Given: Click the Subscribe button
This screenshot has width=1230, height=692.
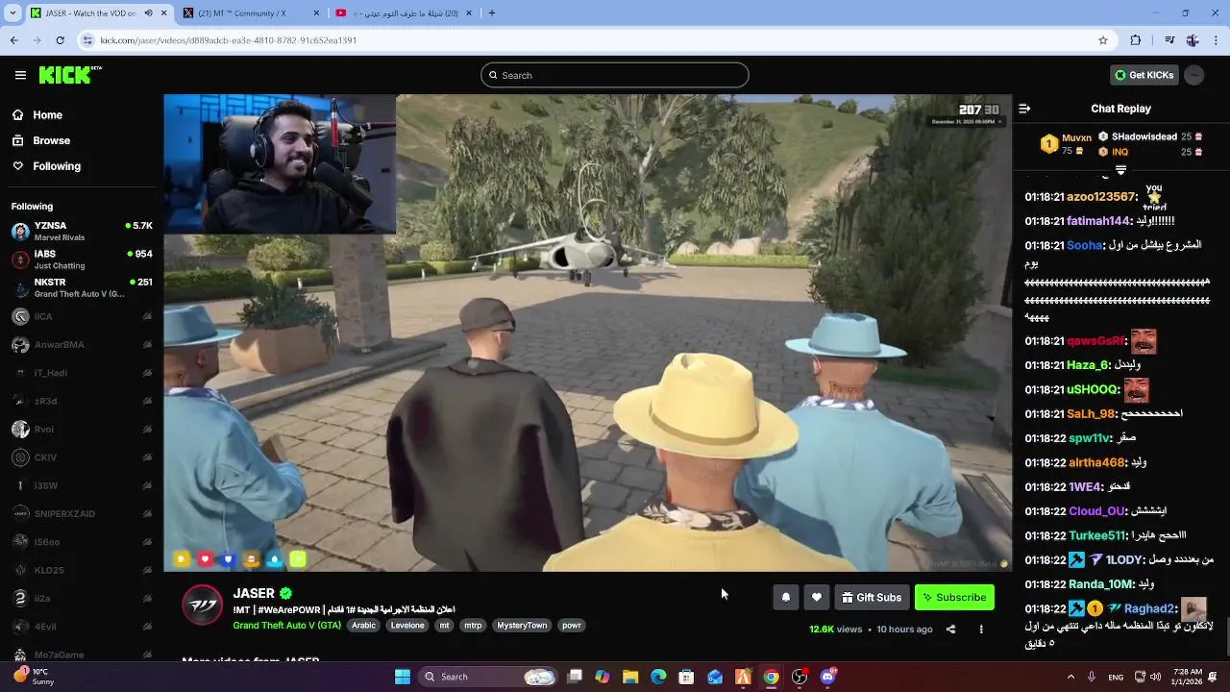Looking at the screenshot, I should point(954,597).
